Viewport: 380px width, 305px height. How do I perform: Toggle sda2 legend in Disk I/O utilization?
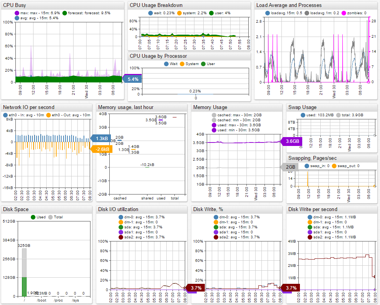(121, 237)
